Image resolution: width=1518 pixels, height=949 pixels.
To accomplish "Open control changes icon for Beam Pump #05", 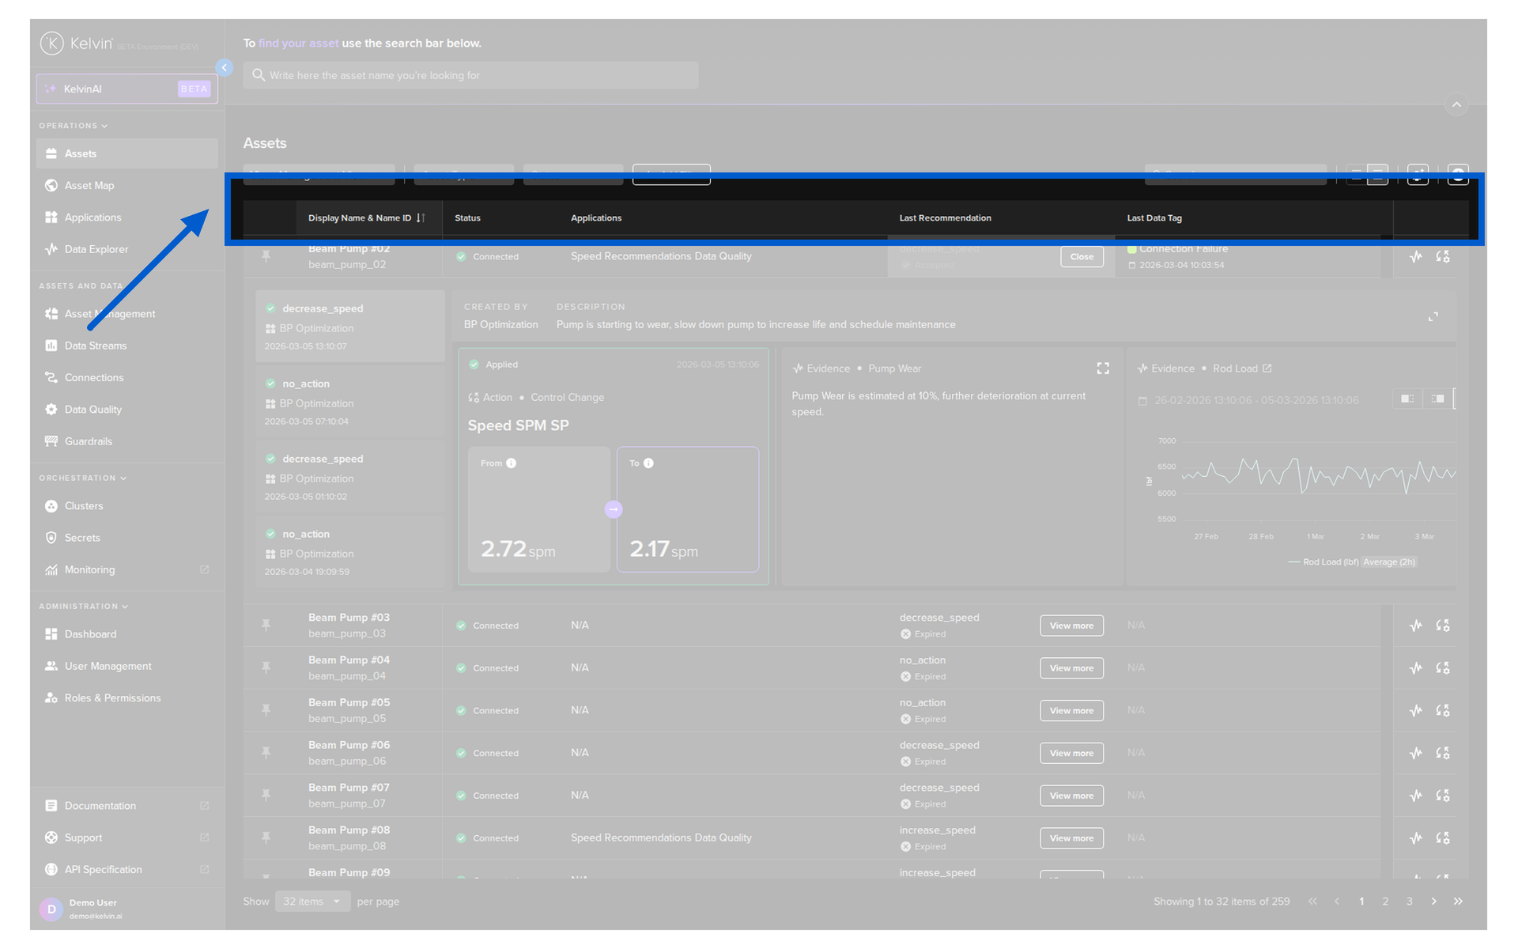I will click(x=1443, y=711).
